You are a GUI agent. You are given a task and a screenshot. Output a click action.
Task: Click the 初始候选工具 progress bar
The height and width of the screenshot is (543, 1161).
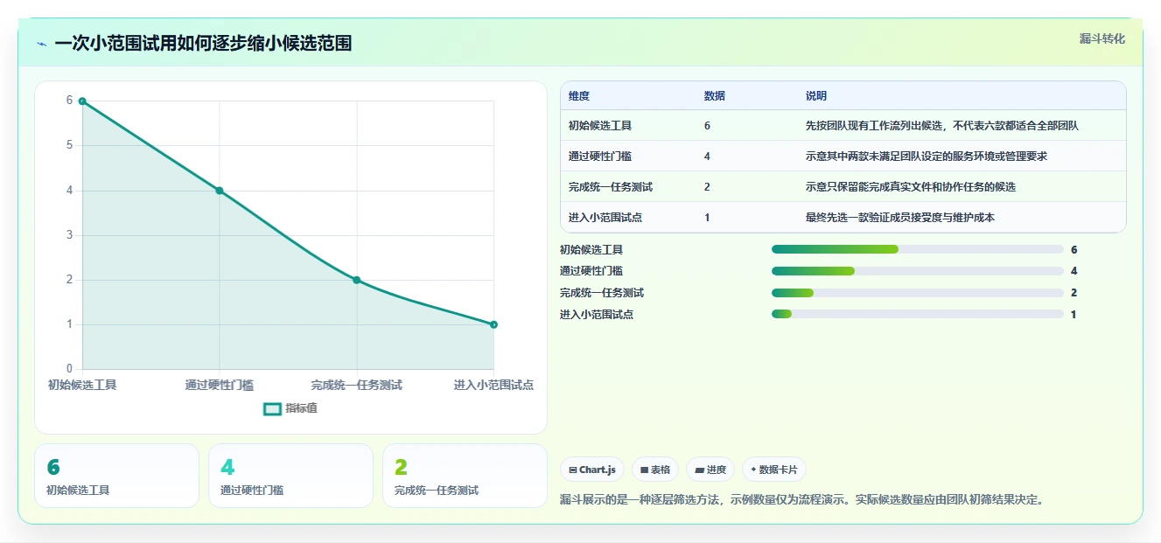click(x=917, y=250)
